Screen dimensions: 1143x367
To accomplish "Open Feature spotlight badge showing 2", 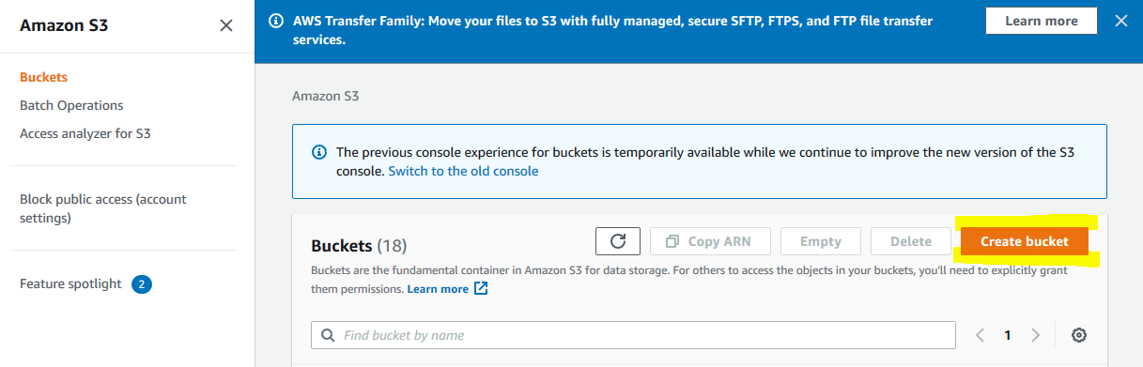I will click(142, 284).
